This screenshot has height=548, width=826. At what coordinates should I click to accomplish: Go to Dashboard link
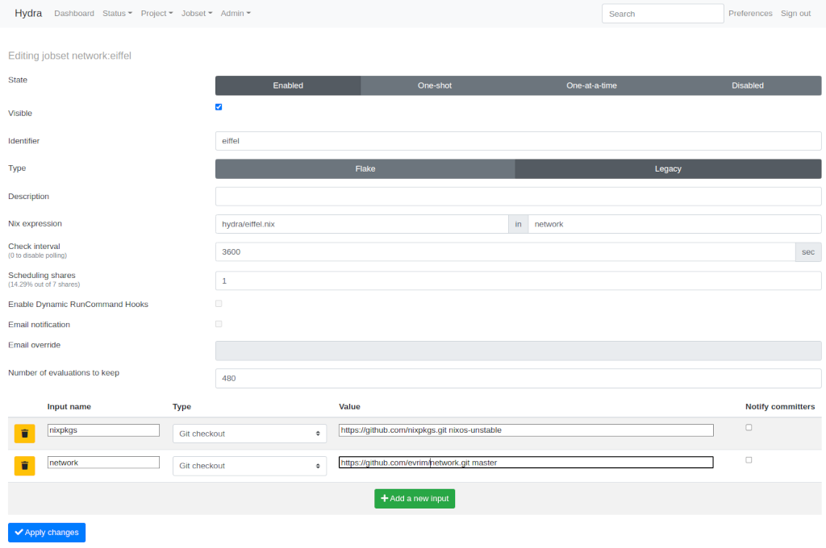(74, 14)
